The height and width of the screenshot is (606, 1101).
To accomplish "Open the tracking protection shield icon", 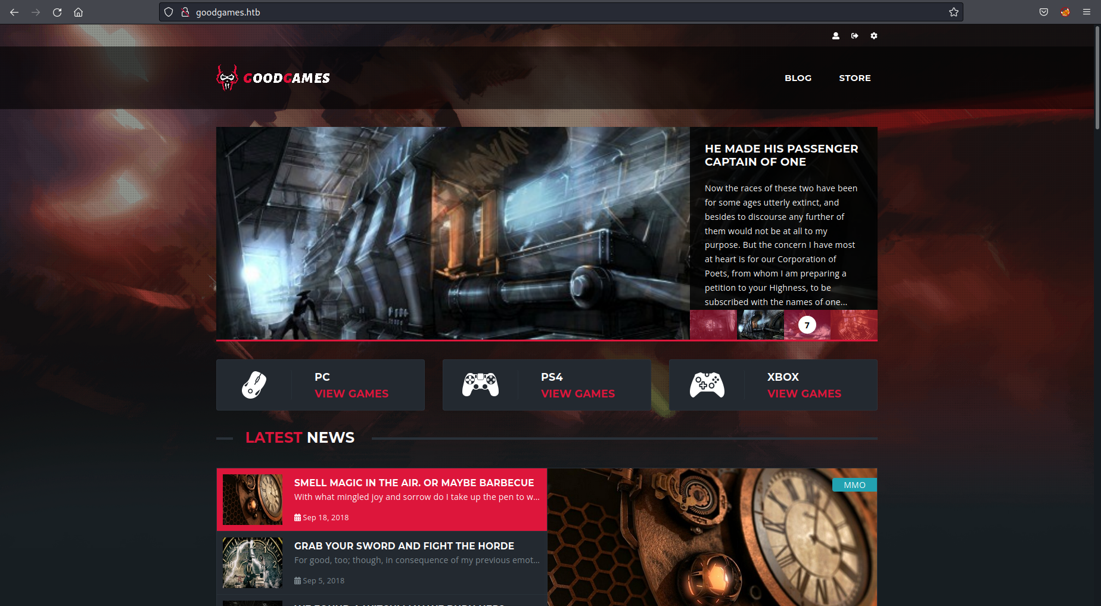I will coord(169,12).
